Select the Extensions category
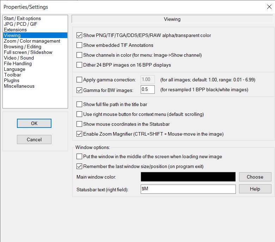 [x=35, y=30]
